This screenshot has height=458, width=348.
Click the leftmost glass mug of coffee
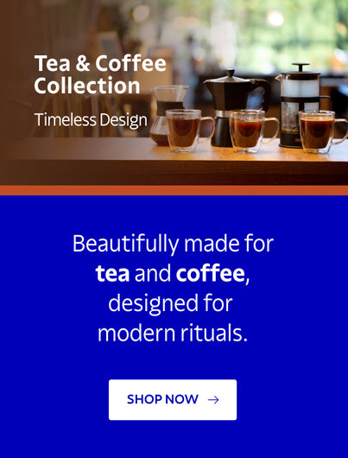[188, 130]
